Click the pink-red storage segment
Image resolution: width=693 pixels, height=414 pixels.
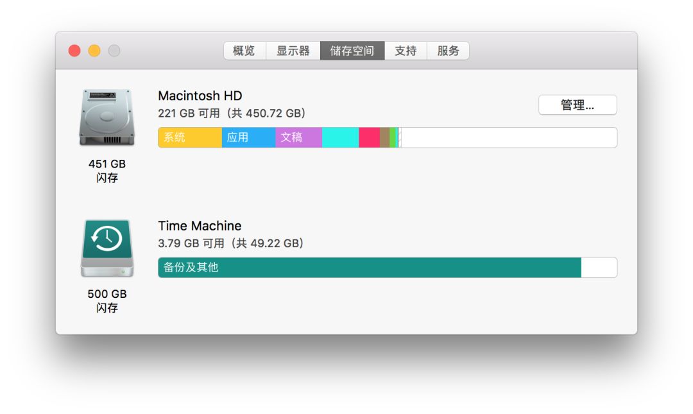(x=370, y=137)
